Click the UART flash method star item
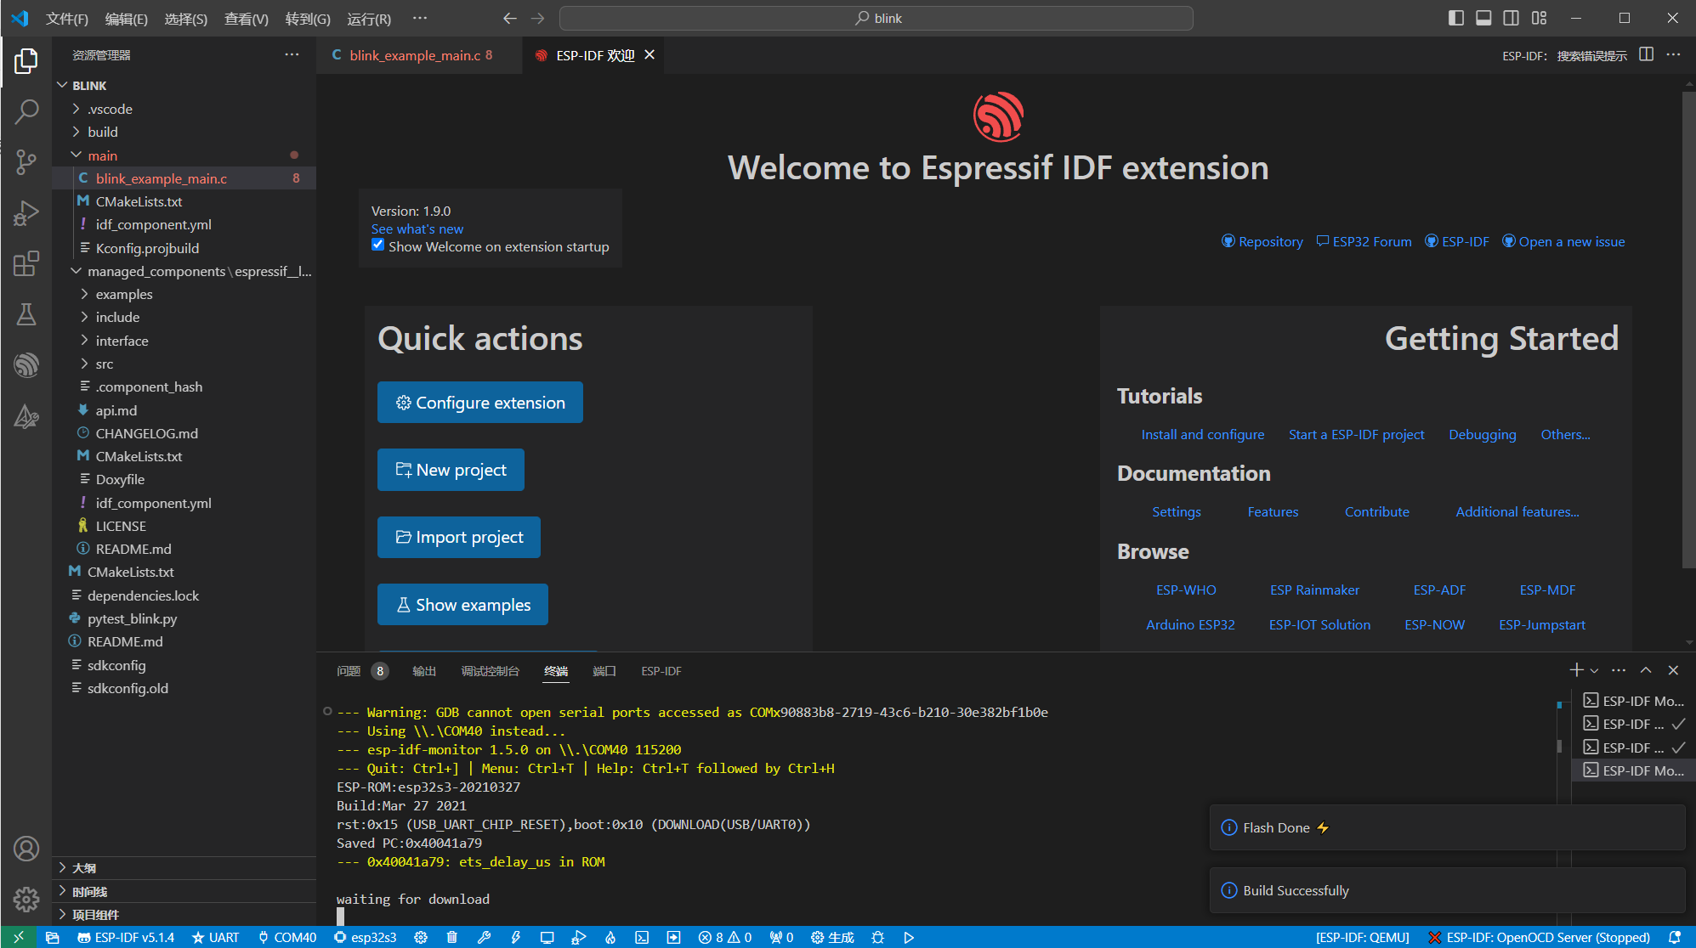Screen dimensions: 1696x948 pyautogui.click(x=216, y=937)
